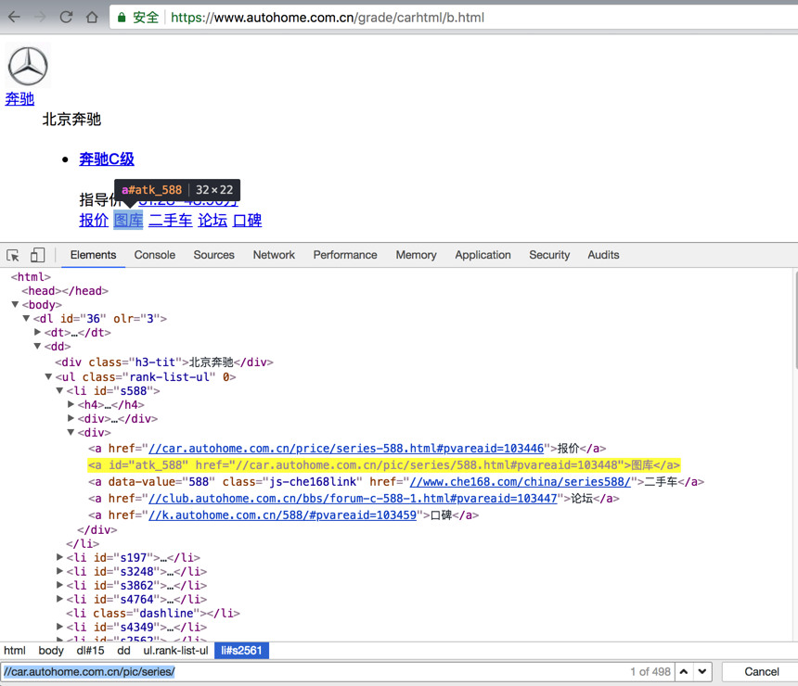Viewport: 798px width, 686px height.
Task: Click the price/series-588.html href in source
Action: (346, 449)
